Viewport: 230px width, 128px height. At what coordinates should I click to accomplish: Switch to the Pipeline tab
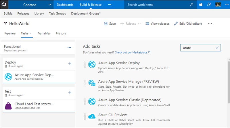coord(10,33)
